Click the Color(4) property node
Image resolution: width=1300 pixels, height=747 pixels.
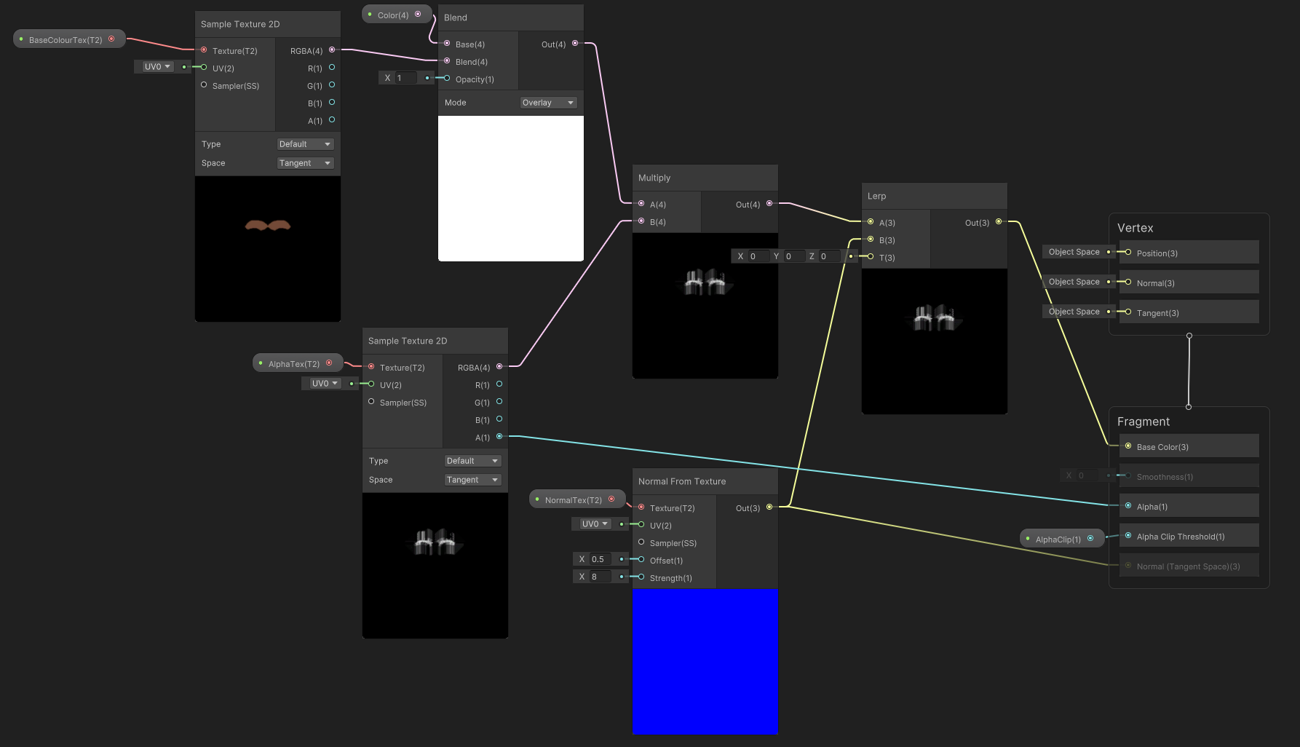click(396, 15)
